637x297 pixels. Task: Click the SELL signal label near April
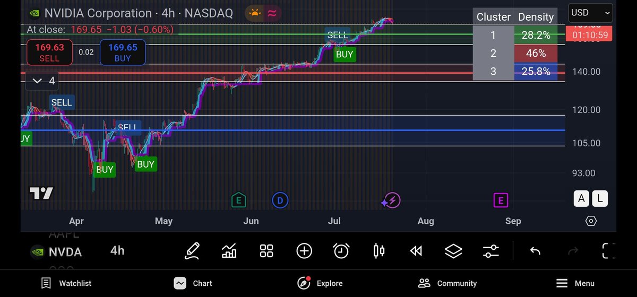[x=61, y=102]
